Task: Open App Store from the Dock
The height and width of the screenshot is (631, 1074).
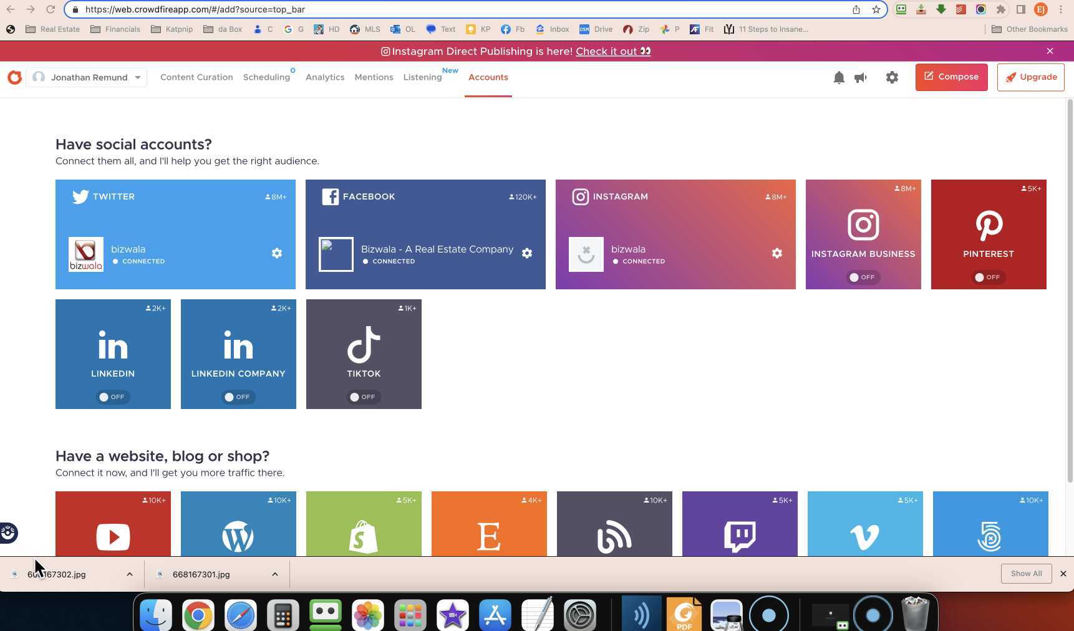Action: click(495, 615)
